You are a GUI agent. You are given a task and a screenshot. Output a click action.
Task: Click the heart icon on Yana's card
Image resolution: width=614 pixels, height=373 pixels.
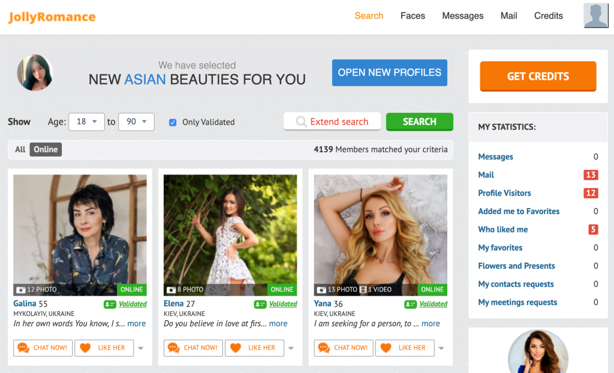[386, 348]
